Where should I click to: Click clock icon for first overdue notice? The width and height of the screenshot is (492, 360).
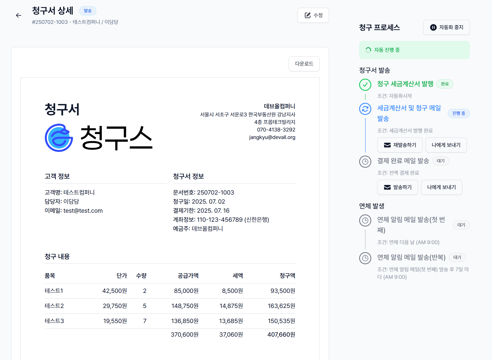[365, 220]
